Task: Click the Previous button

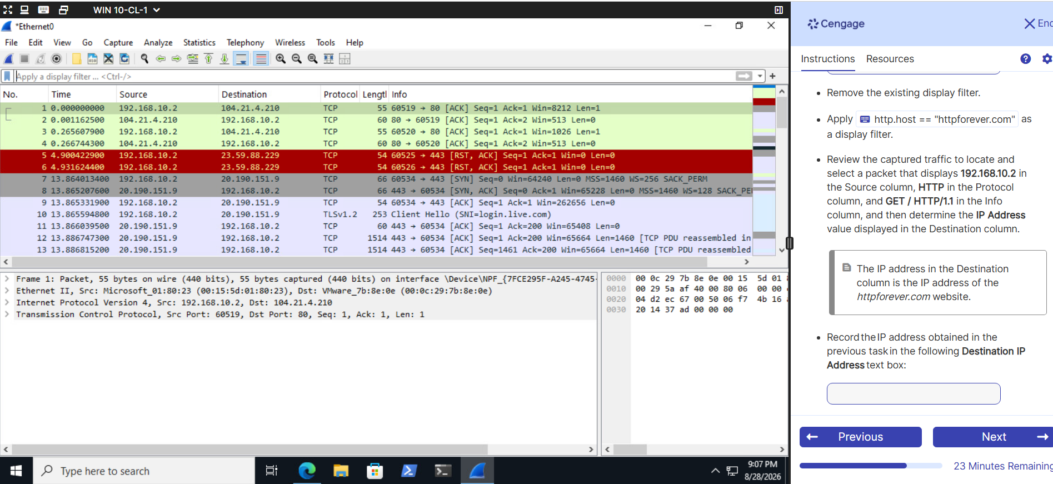Action: (861, 437)
